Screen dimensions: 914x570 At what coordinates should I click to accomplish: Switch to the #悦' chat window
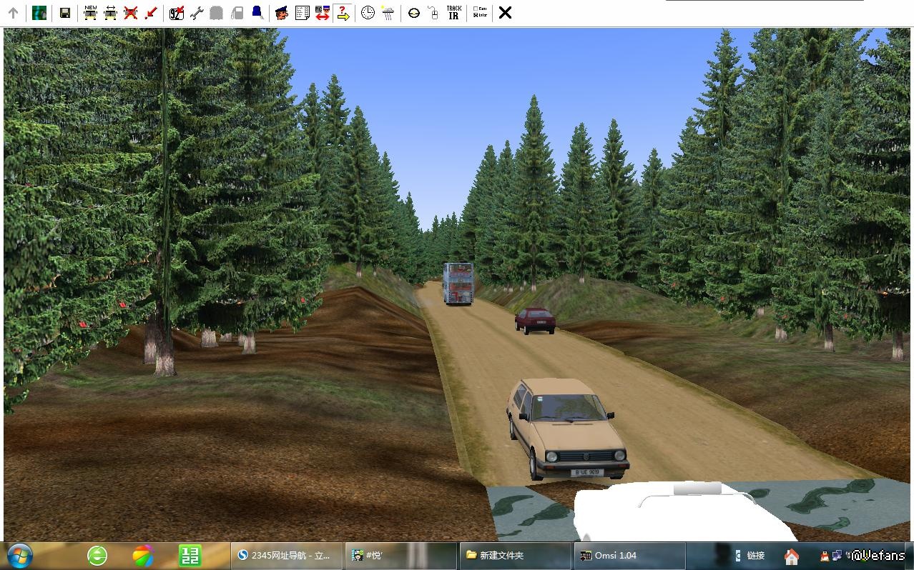pos(401,555)
